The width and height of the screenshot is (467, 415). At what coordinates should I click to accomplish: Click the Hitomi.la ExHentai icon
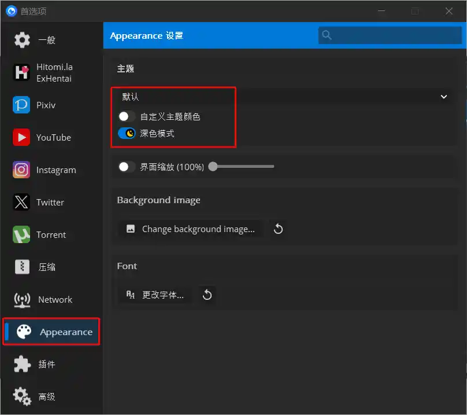(x=21, y=72)
